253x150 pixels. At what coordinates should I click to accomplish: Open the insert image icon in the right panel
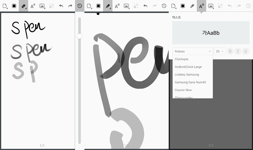[211, 6]
